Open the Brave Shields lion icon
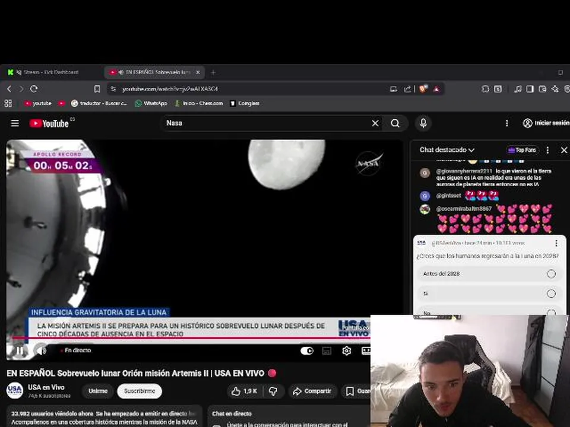Viewport: 570px width, 427px height. pos(423,89)
